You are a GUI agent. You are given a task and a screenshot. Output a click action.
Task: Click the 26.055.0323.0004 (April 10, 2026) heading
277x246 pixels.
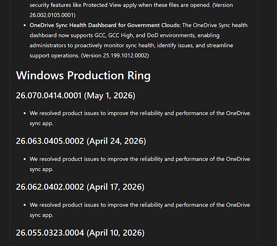(80, 233)
